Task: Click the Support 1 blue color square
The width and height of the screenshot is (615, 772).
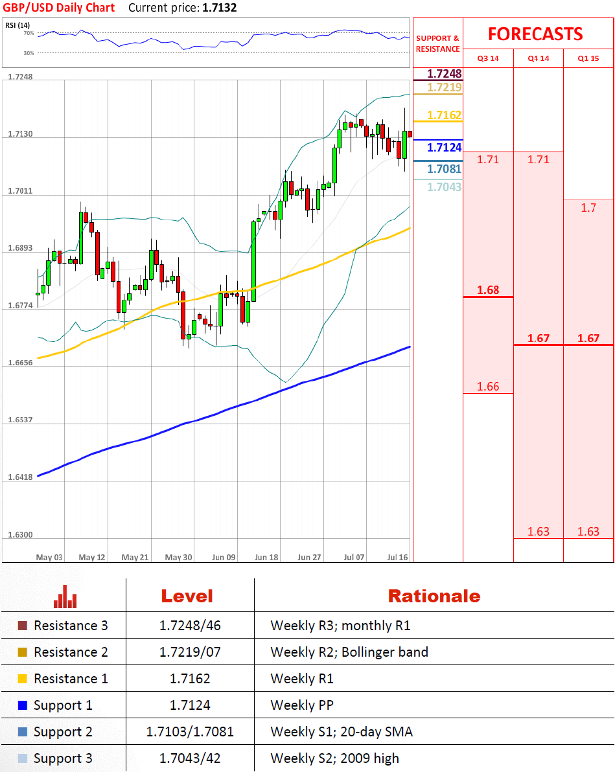Action: pyautogui.click(x=22, y=705)
